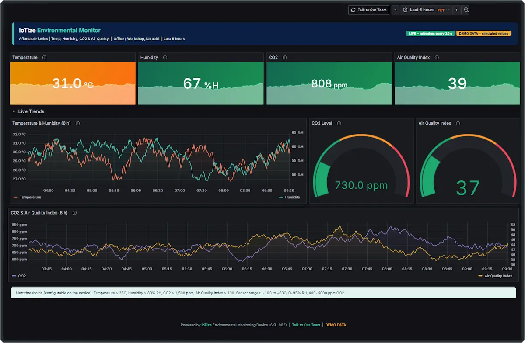Viewport: 525px width, 343px height.
Task: Click the CO2 Level gauge info icon
Action: point(339,123)
